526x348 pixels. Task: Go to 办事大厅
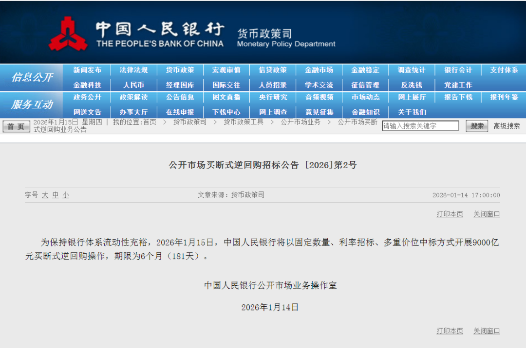pyautogui.click(x=133, y=112)
